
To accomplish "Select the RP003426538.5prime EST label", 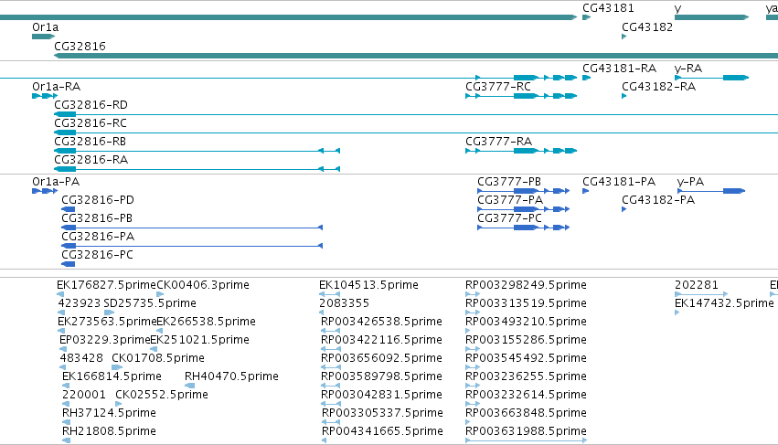I will click(381, 322).
